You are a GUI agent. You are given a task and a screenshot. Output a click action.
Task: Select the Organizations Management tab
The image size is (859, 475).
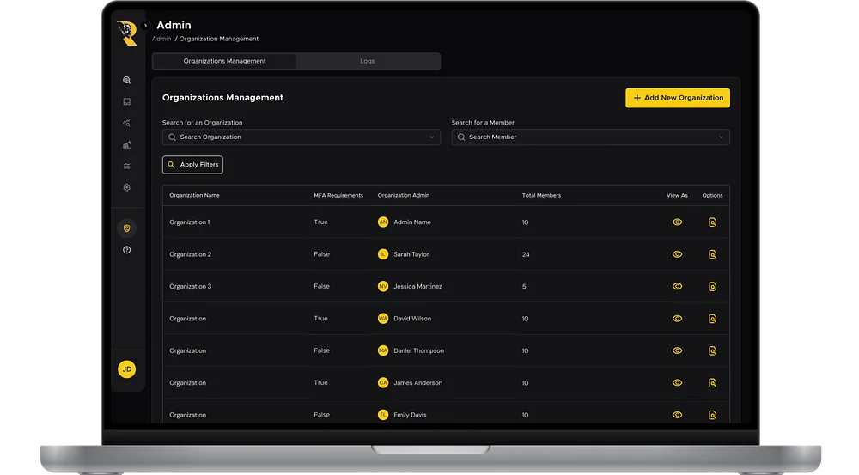(x=224, y=61)
